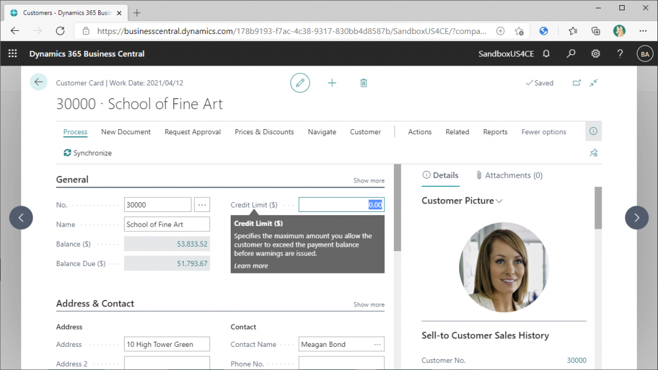Open the New Document menu
The image size is (658, 370).
coord(126,132)
